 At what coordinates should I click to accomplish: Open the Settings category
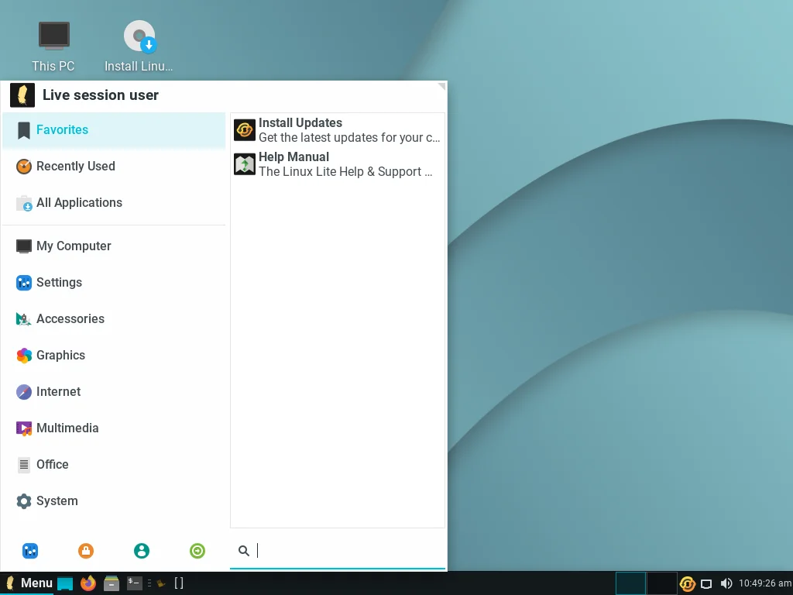pyautogui.click(x=114, y=282)
